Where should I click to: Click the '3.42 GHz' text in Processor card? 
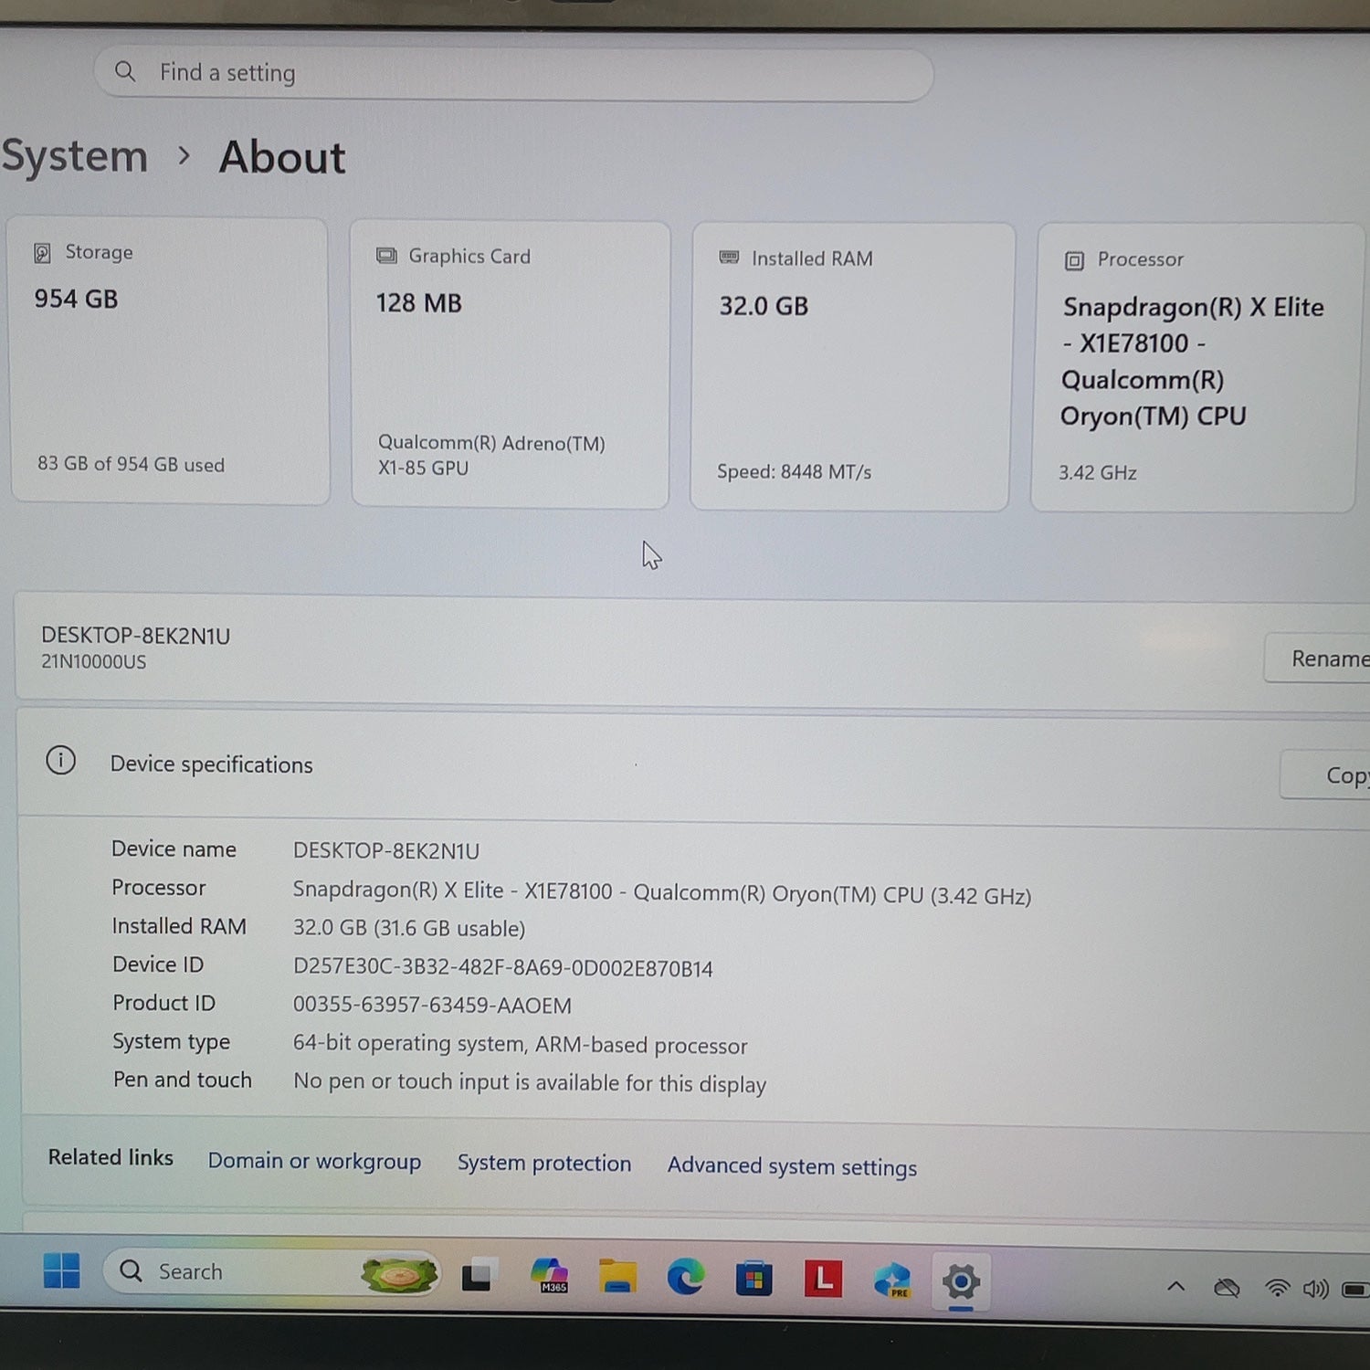click(1097, 472)
